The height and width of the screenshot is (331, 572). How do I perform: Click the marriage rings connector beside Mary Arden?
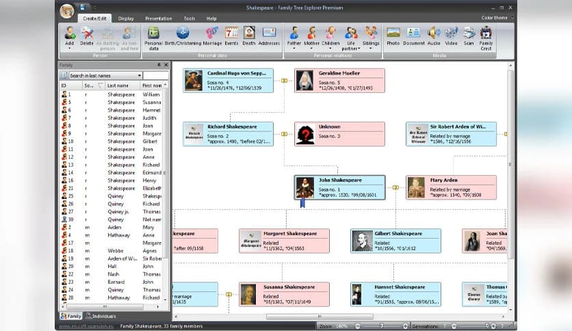[395, 187]
